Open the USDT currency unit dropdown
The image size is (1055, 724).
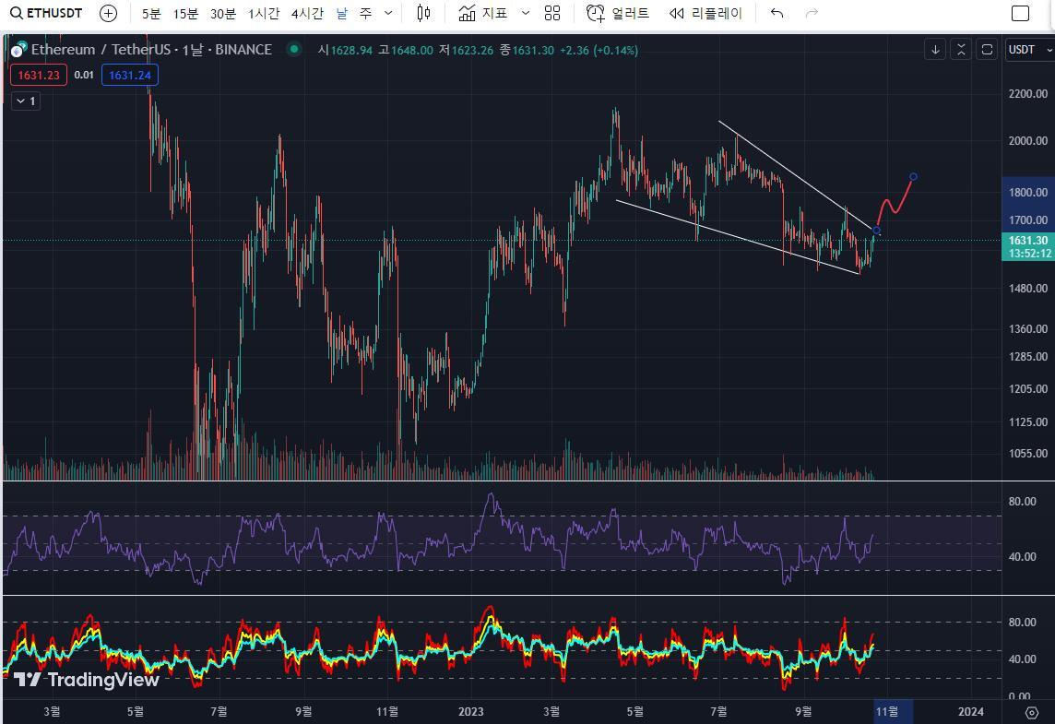click(x=1026, y=50)
